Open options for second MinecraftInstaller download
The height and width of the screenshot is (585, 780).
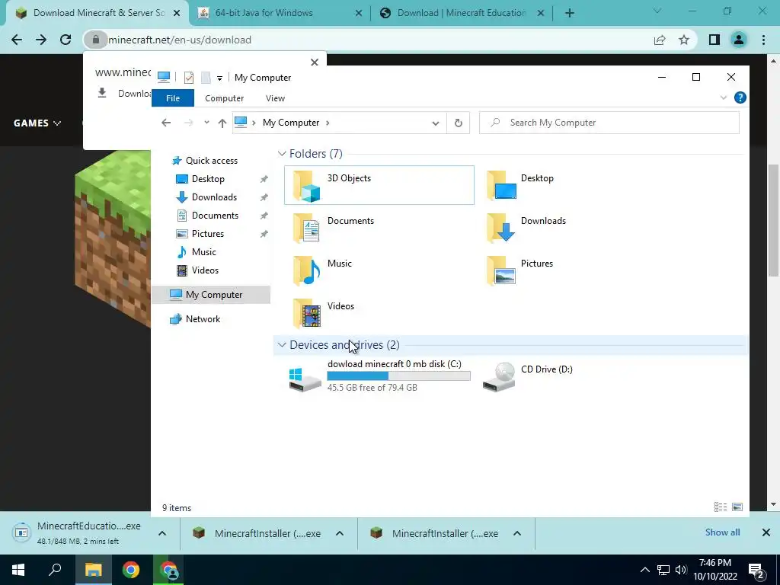coord(517,533)
